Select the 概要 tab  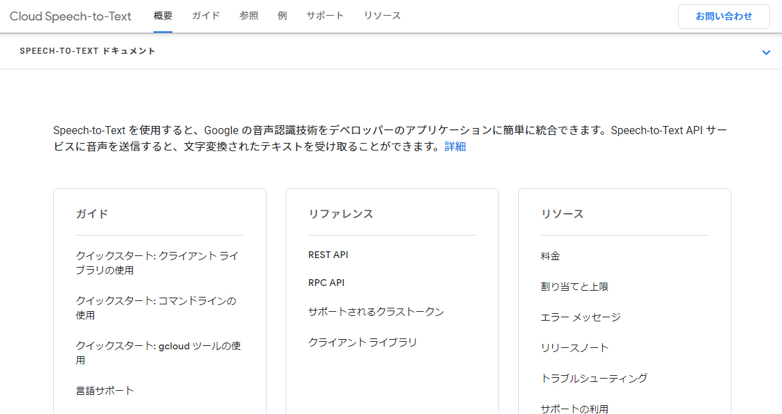(x=163, y=16)
